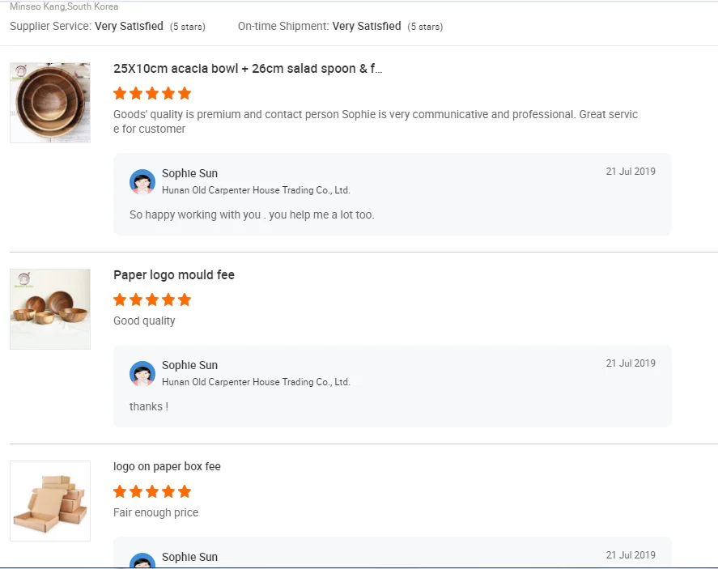Click Sophie Sun avatar in third reply
Screen dimensions: 718x569
(142, 561)
